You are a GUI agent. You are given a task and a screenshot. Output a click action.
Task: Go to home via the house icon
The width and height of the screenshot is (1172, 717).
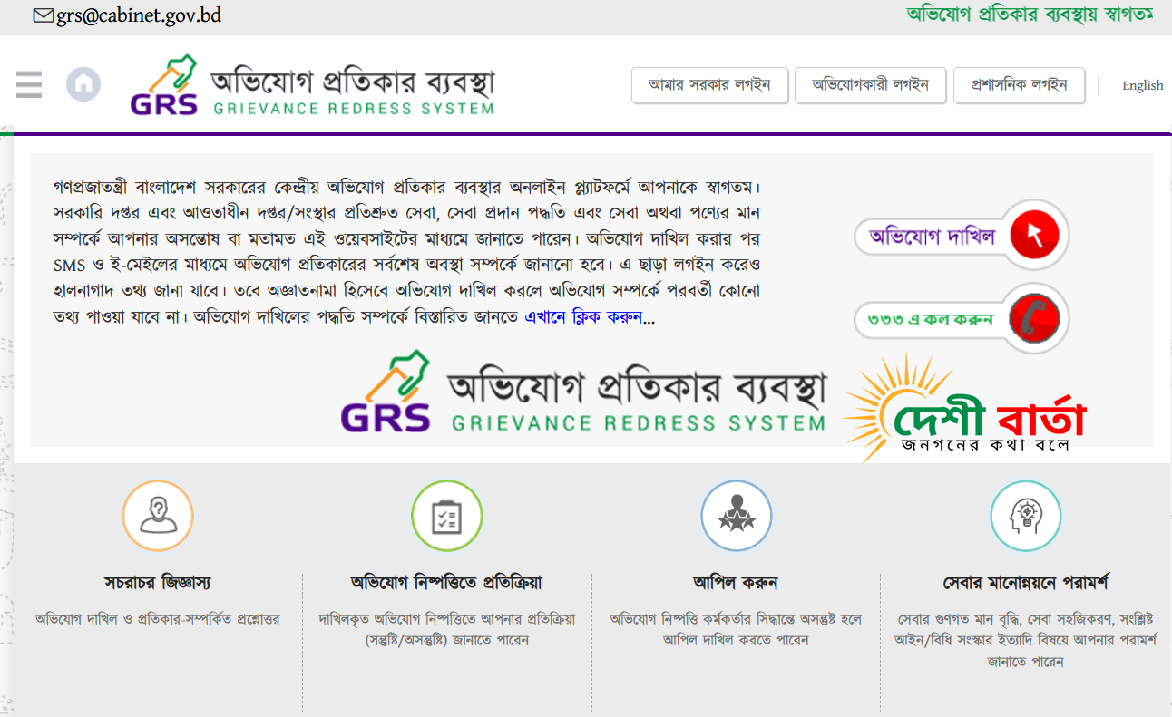83,84
